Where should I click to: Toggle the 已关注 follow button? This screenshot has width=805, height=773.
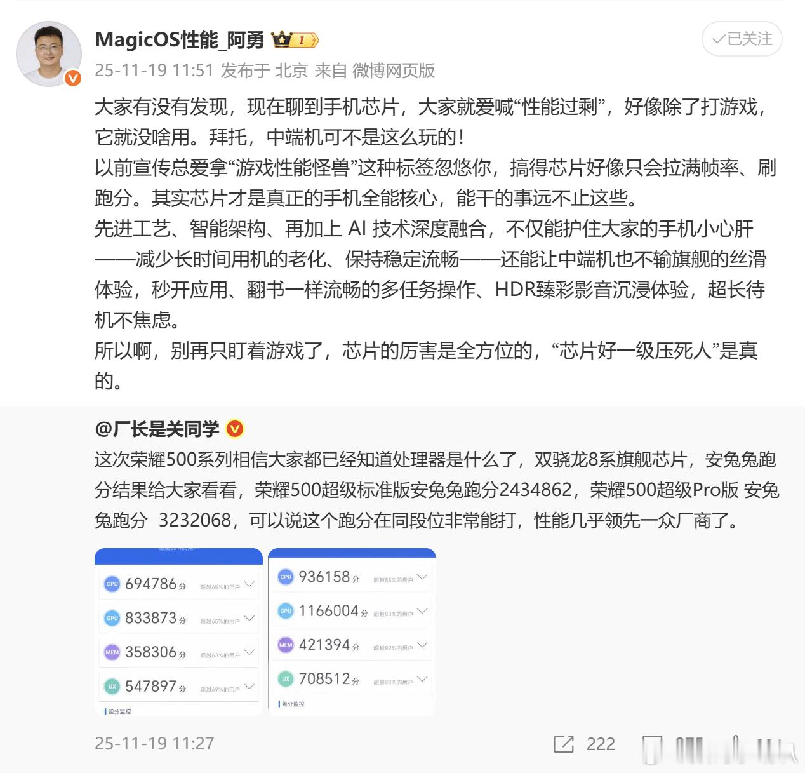[x=742, y=39]
